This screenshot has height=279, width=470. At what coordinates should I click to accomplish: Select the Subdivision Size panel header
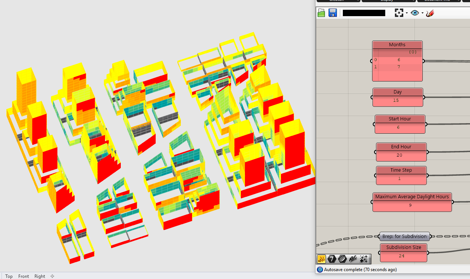pyautogui.click(x=404, y=247)
